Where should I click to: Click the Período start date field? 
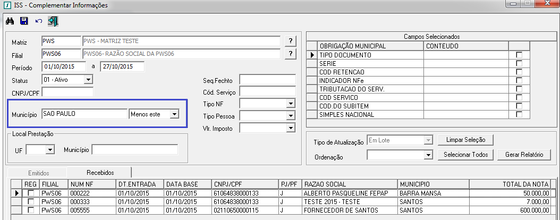(64, 66)
